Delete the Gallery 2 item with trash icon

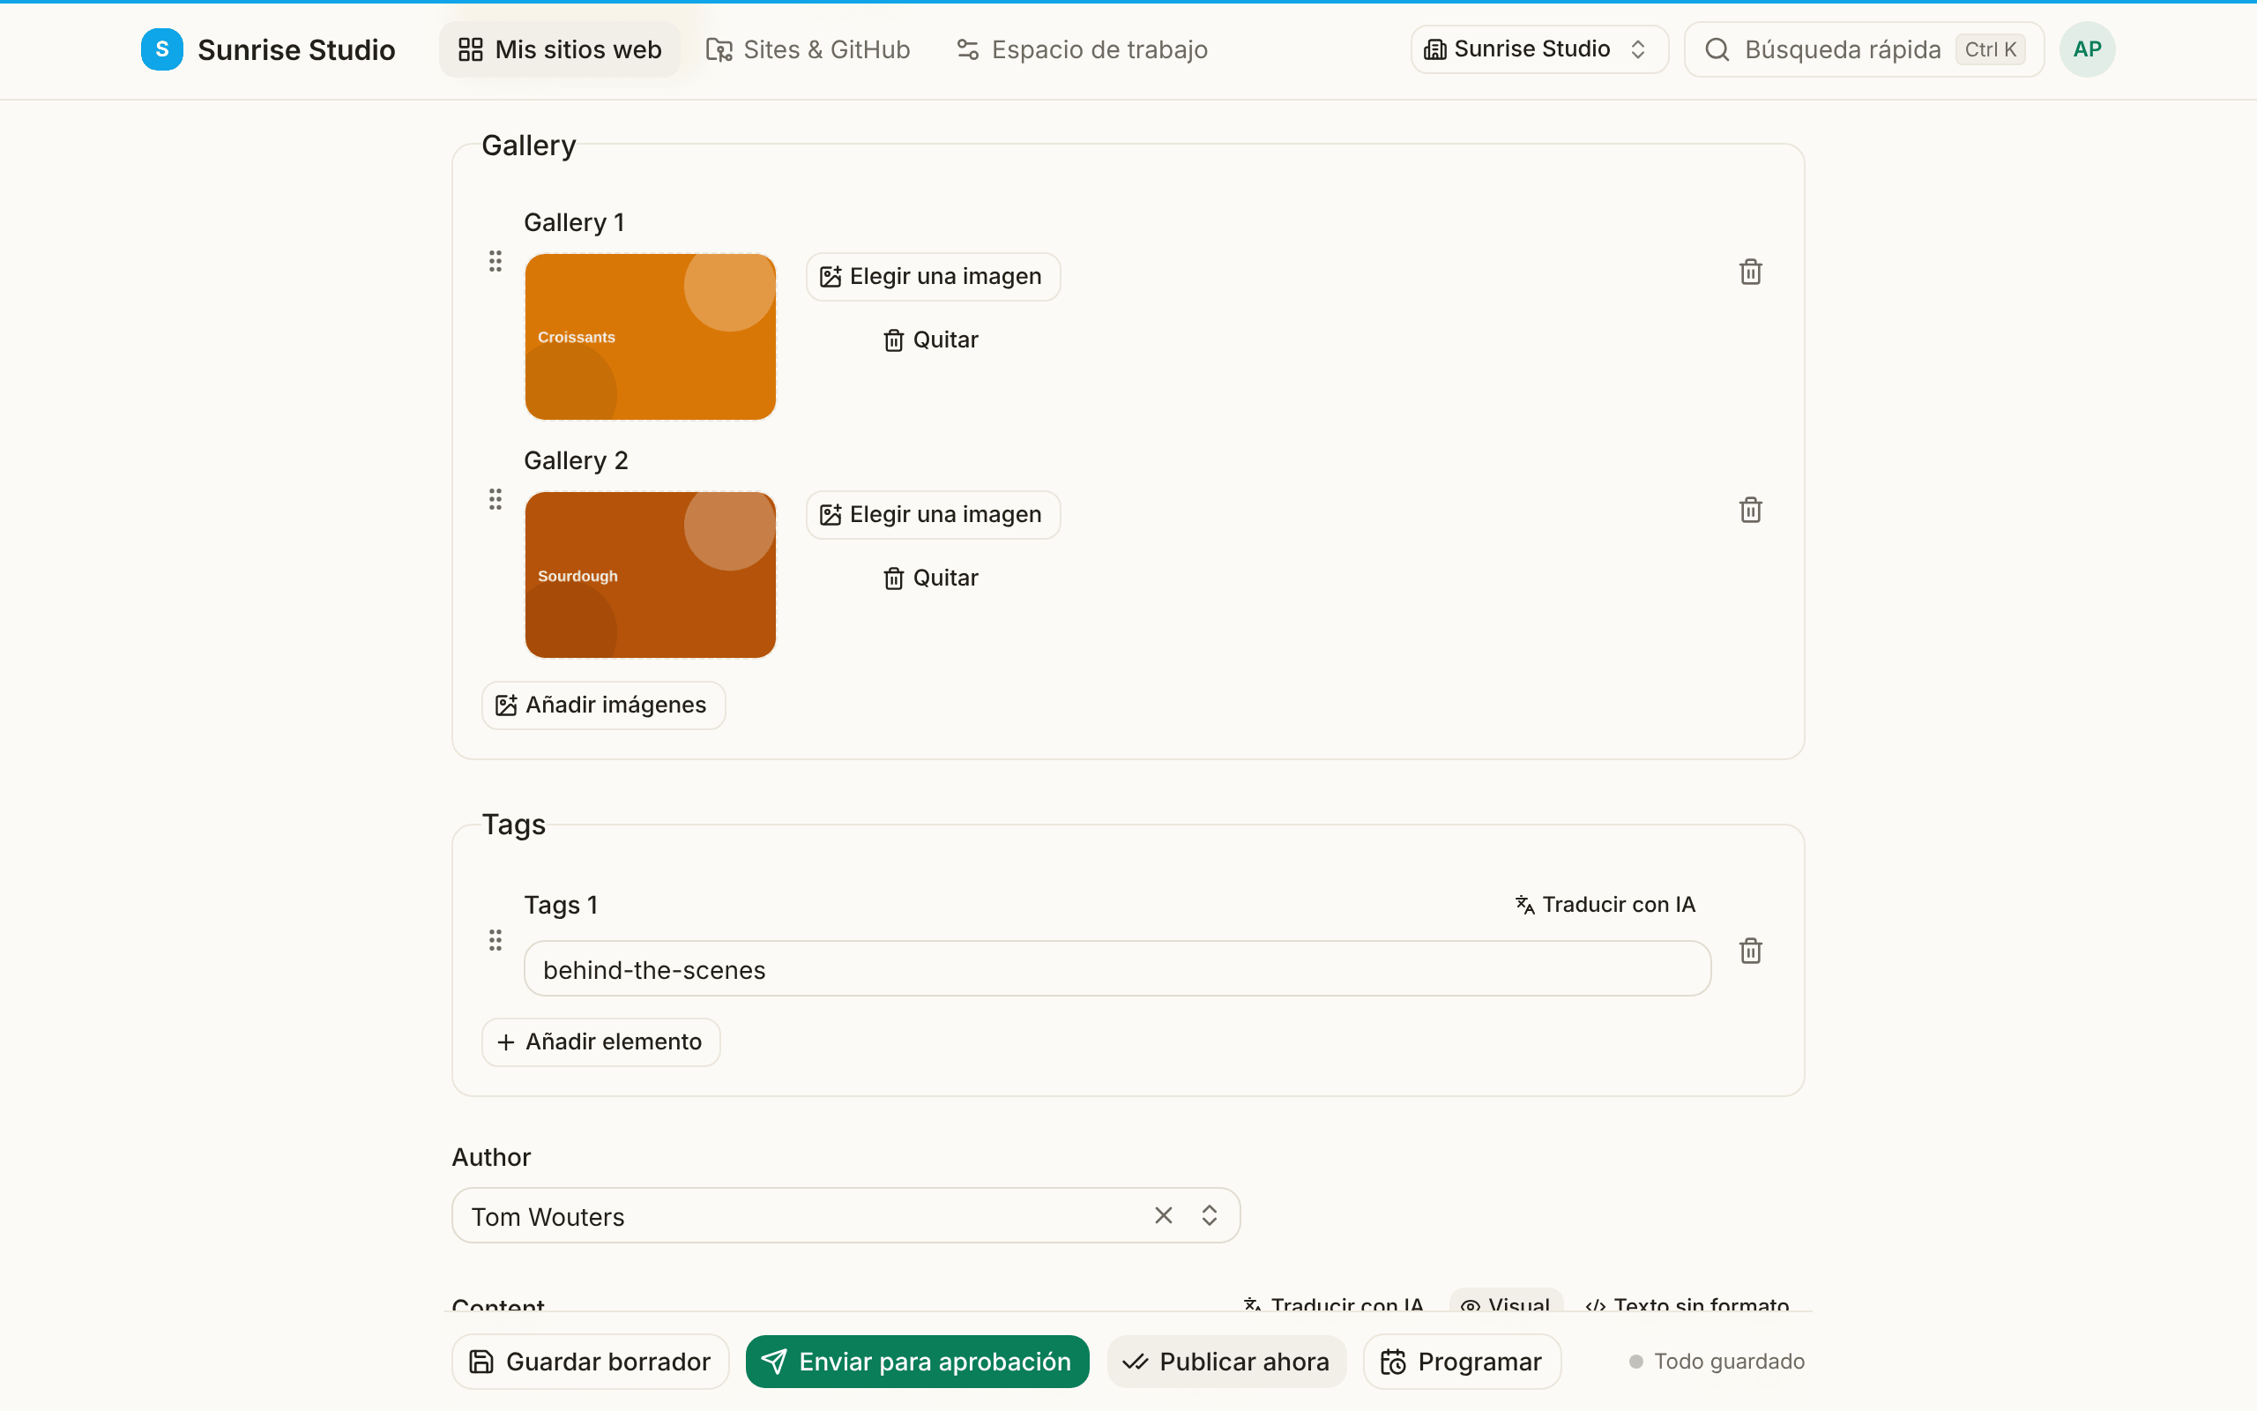click(1750, 510)
